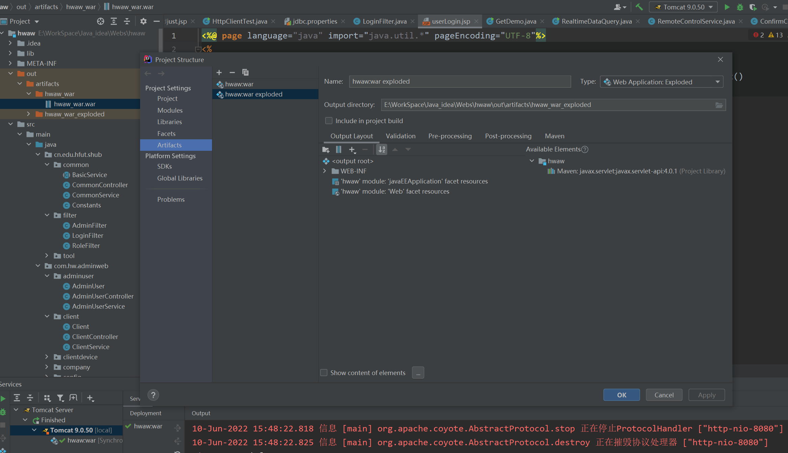Image resolution: width=788 pixels, height=453 pixels.
Task: Click the copy artifact icon
Action: pyautogui.click(x=245, y=73)
